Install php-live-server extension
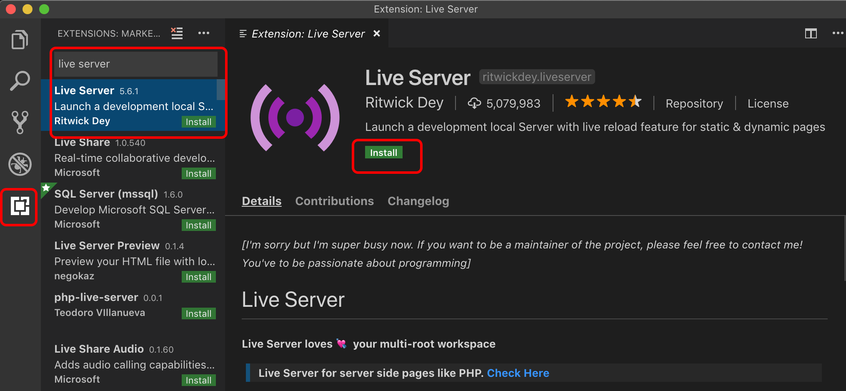Viewport: 846px width, 391px height. coord(198,313)
